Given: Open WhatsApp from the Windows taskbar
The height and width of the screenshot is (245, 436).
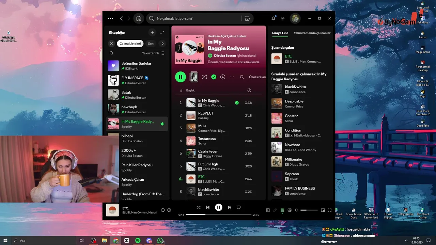Looking at the screenshot, I should pos(160,241).
